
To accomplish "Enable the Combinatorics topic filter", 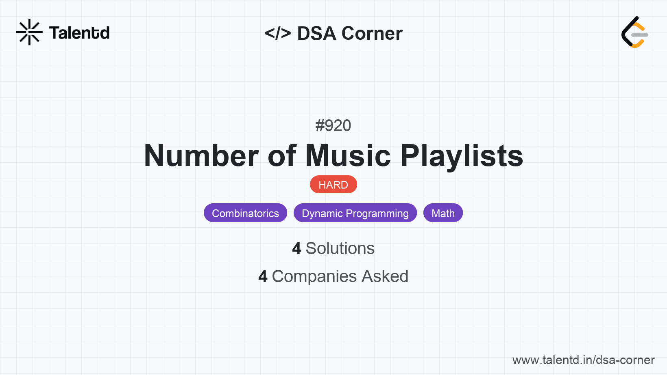I will click(245, 213).
